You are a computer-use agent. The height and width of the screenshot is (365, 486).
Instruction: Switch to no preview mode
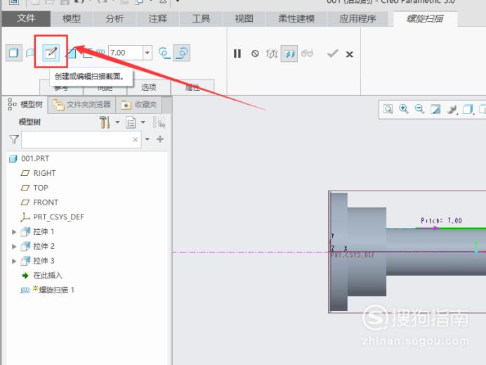coord(255,53)
